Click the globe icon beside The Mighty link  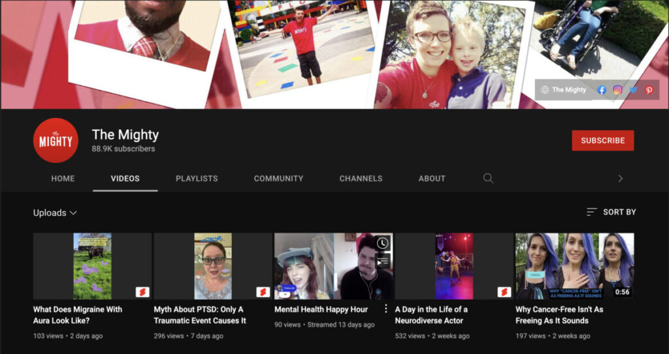pos(545,90)
